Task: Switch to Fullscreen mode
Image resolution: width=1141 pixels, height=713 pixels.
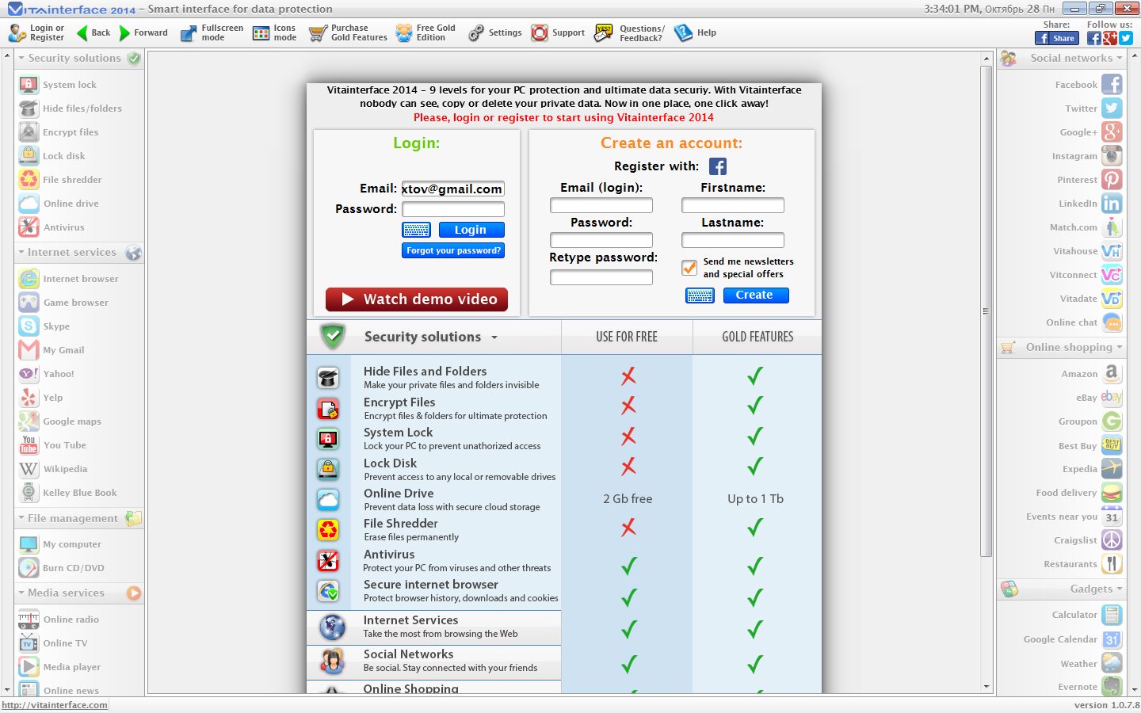Action: (x=212, y=33)
